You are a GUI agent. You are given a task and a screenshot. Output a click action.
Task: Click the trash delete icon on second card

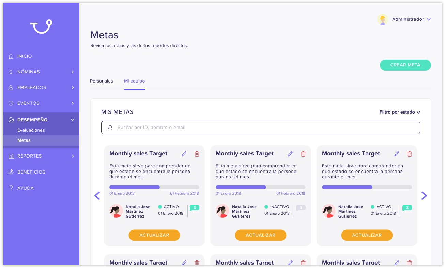[x=303, y=154]
